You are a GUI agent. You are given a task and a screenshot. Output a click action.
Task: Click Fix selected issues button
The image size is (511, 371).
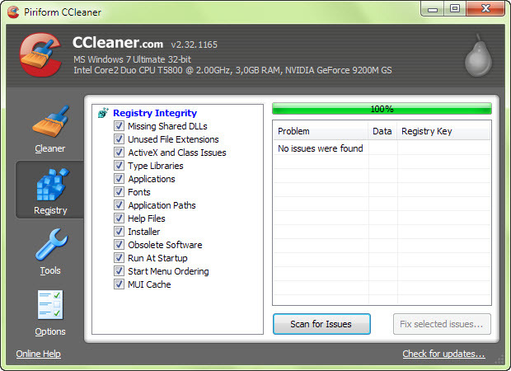coord(442,324)
